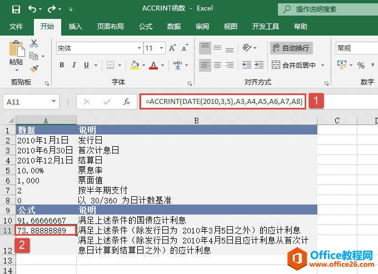378x274 pixels.
Task: Open the fx insert function dialog
Action: [127, 102]
